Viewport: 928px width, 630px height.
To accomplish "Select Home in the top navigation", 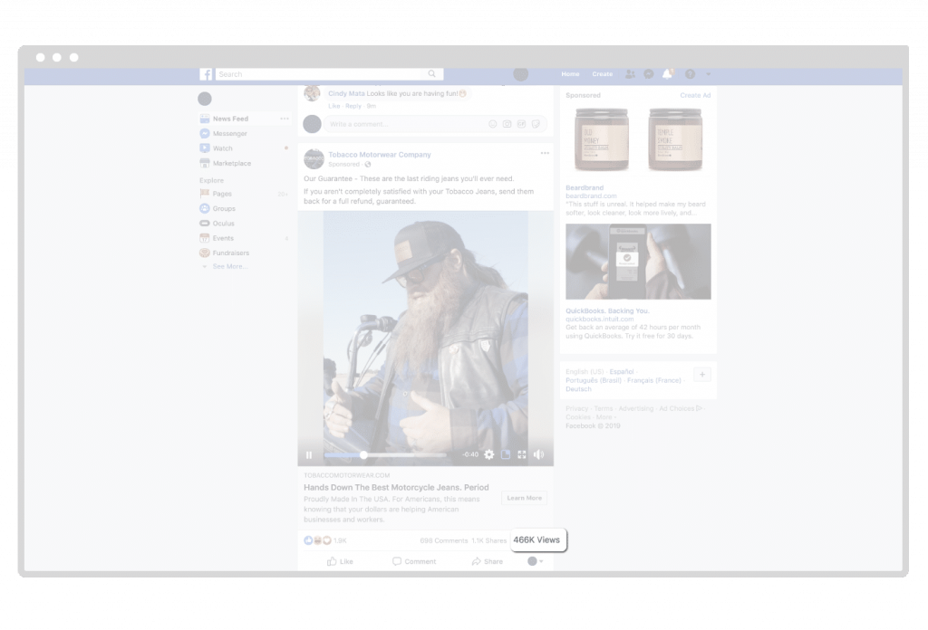I will (x=569, y=74).
